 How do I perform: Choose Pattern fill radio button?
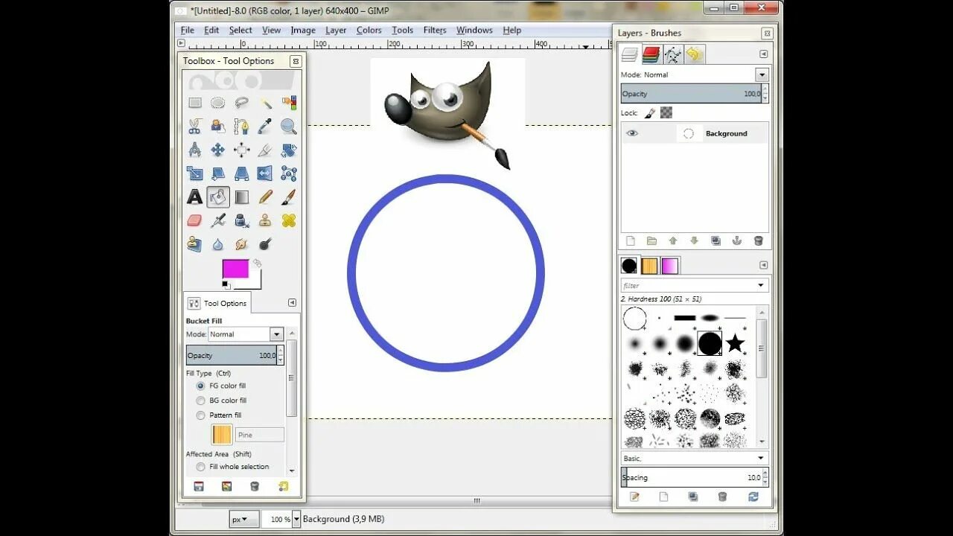pos(200,415)
